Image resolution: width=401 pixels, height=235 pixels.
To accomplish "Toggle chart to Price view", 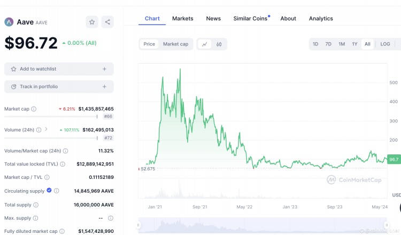I will pos(149,44).
